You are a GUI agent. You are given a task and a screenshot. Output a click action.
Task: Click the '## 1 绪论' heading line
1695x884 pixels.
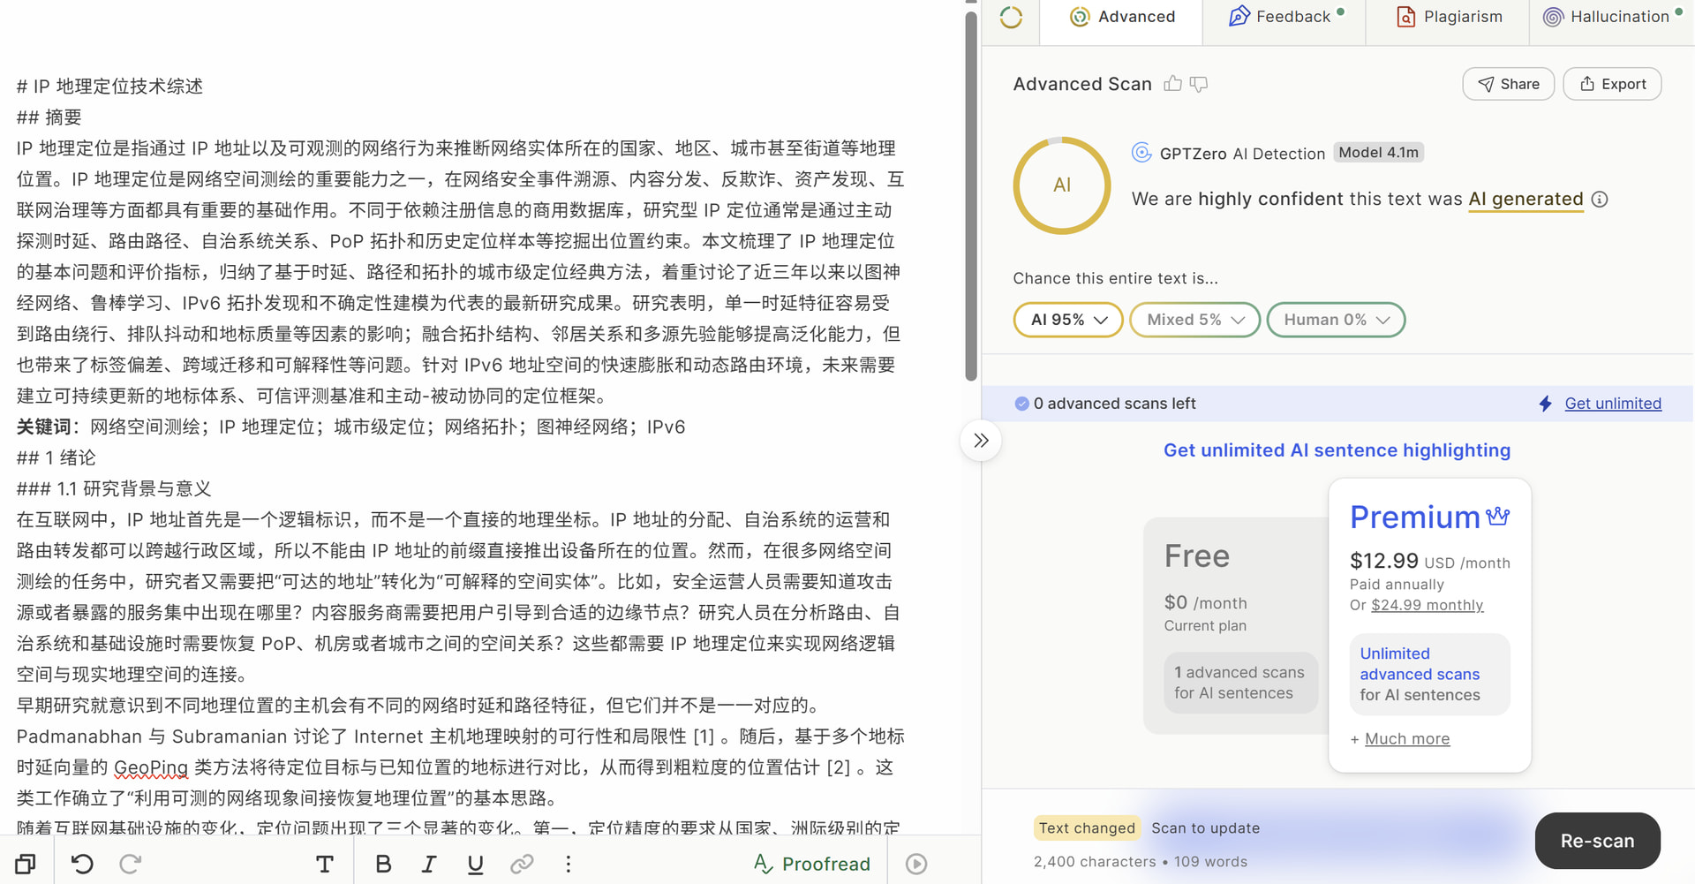tap(56, 458)
